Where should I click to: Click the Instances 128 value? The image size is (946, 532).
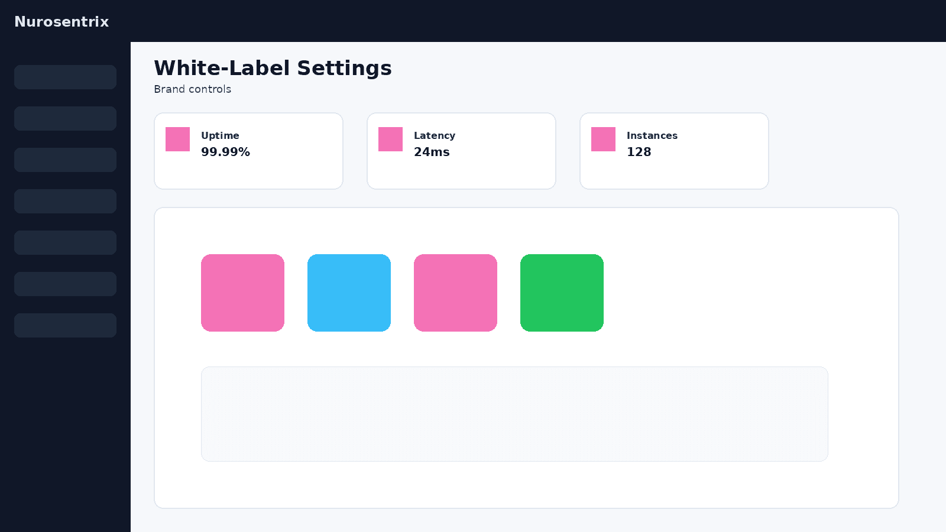coord(639,152)
